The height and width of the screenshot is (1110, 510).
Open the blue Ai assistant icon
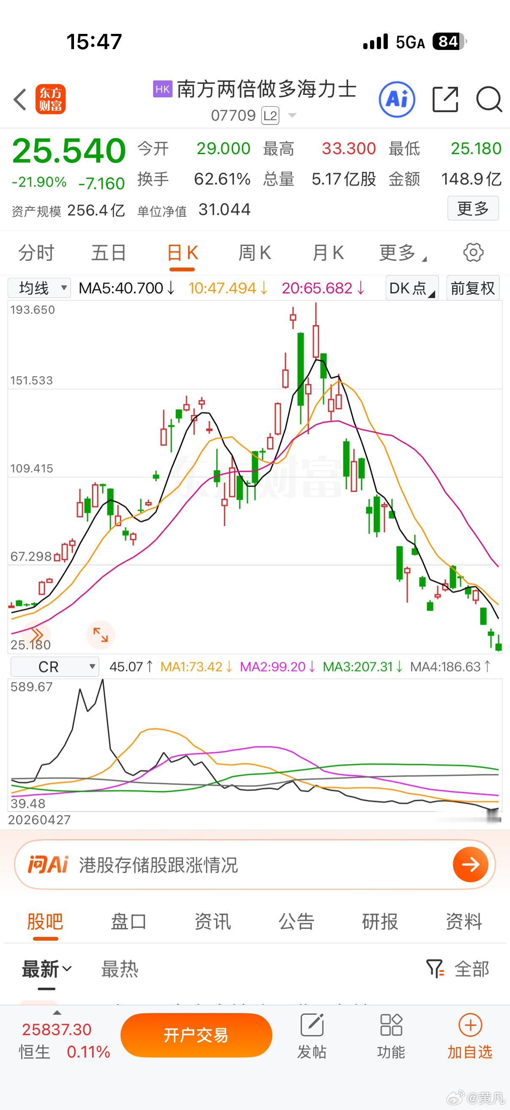pos(396,99)
